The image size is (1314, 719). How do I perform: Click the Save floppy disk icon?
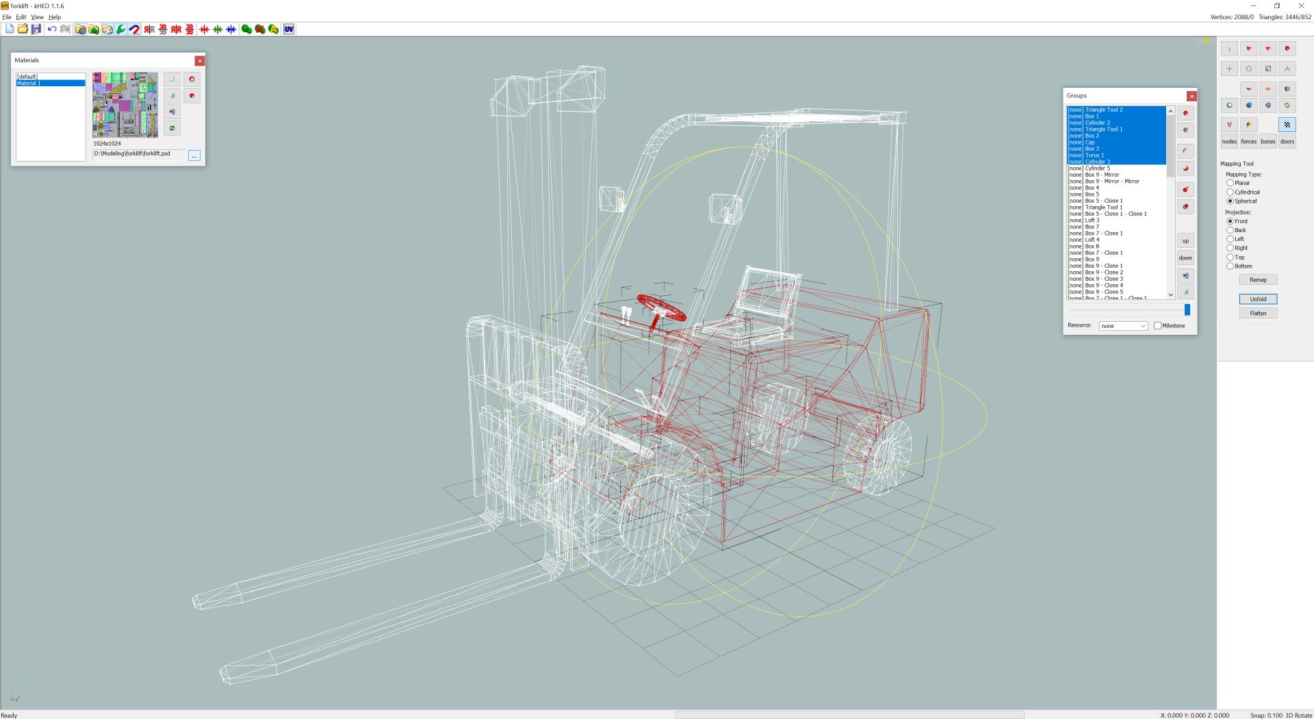coord(36,29)
